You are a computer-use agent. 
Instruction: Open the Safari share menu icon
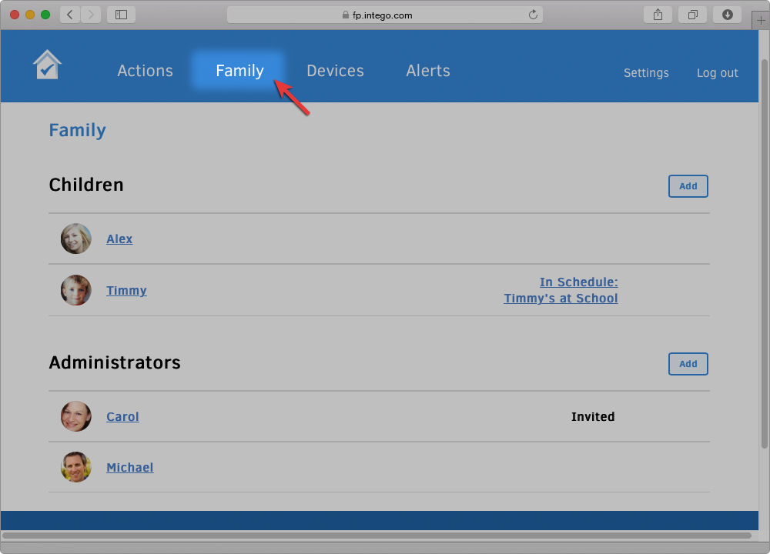658,15
